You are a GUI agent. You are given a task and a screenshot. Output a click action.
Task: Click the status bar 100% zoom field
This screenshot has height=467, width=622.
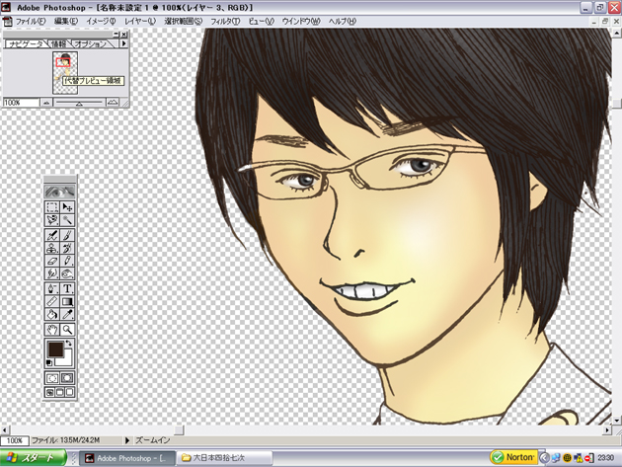coord(14,440)
